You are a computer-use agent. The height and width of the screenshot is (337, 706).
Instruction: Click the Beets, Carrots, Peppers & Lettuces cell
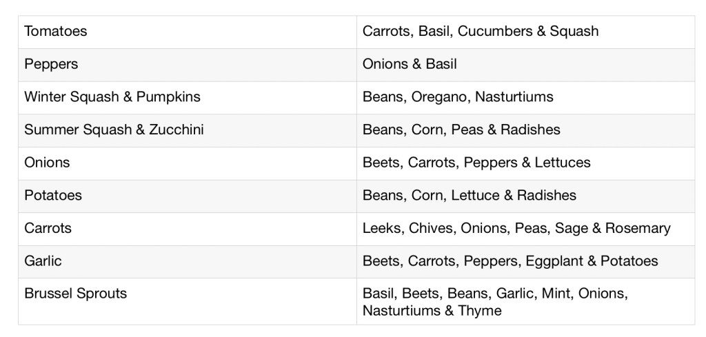click(476, 163)
